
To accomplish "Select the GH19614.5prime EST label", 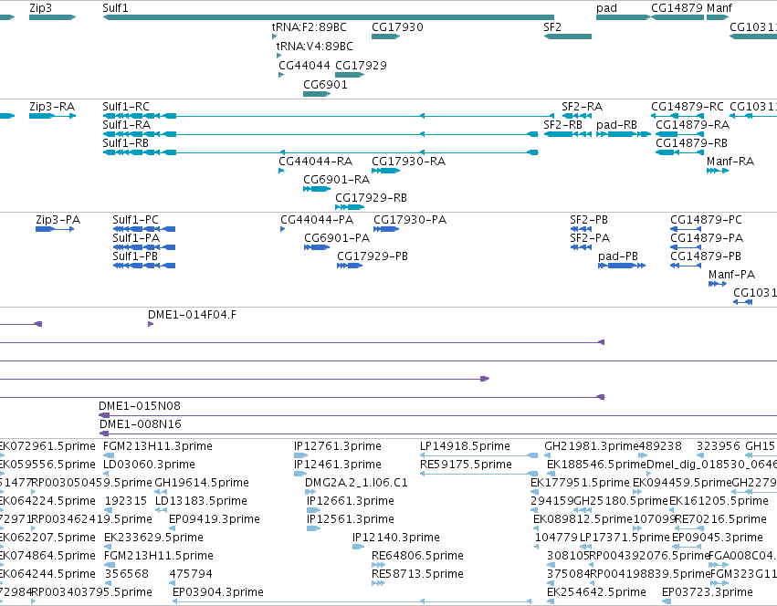I will (202, 483).
